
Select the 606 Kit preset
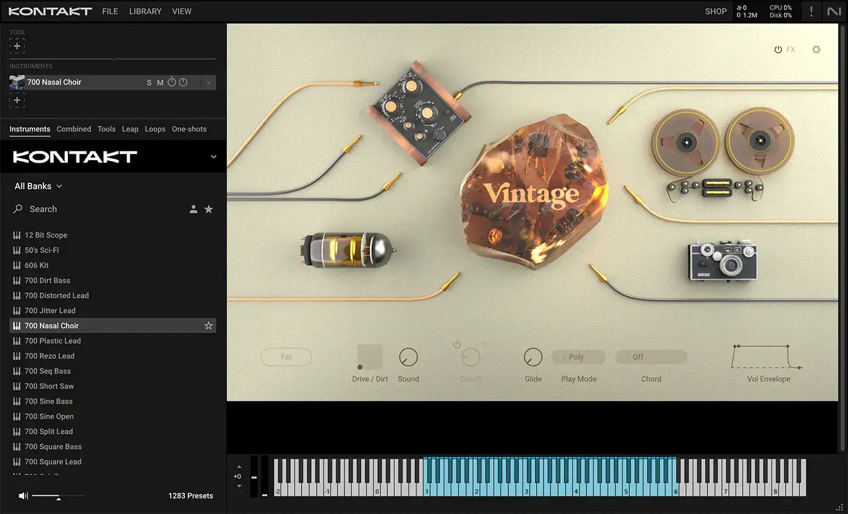click(x=113, y=265)
